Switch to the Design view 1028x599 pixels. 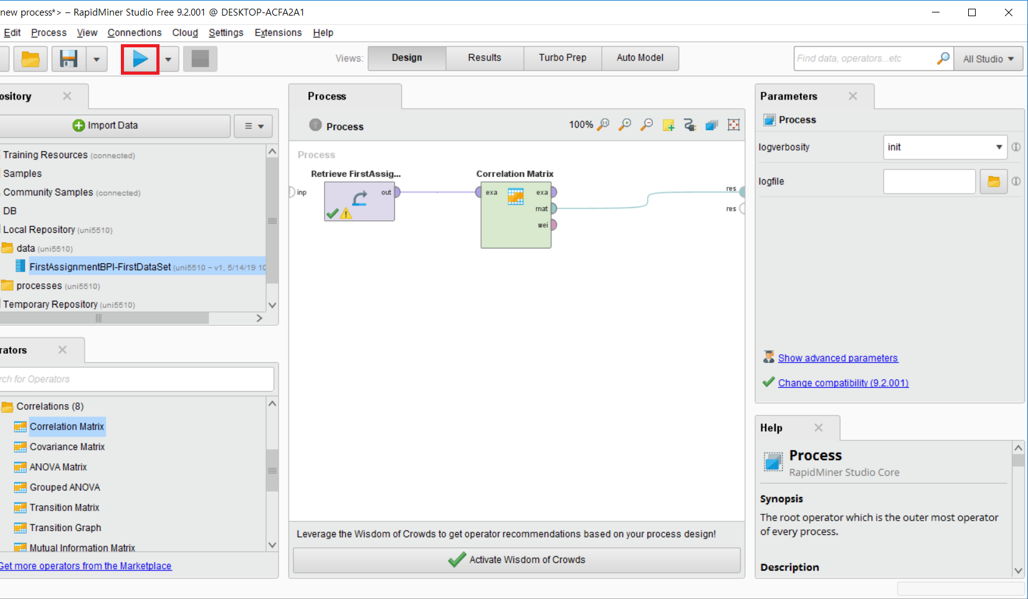(x=407, y=58)
